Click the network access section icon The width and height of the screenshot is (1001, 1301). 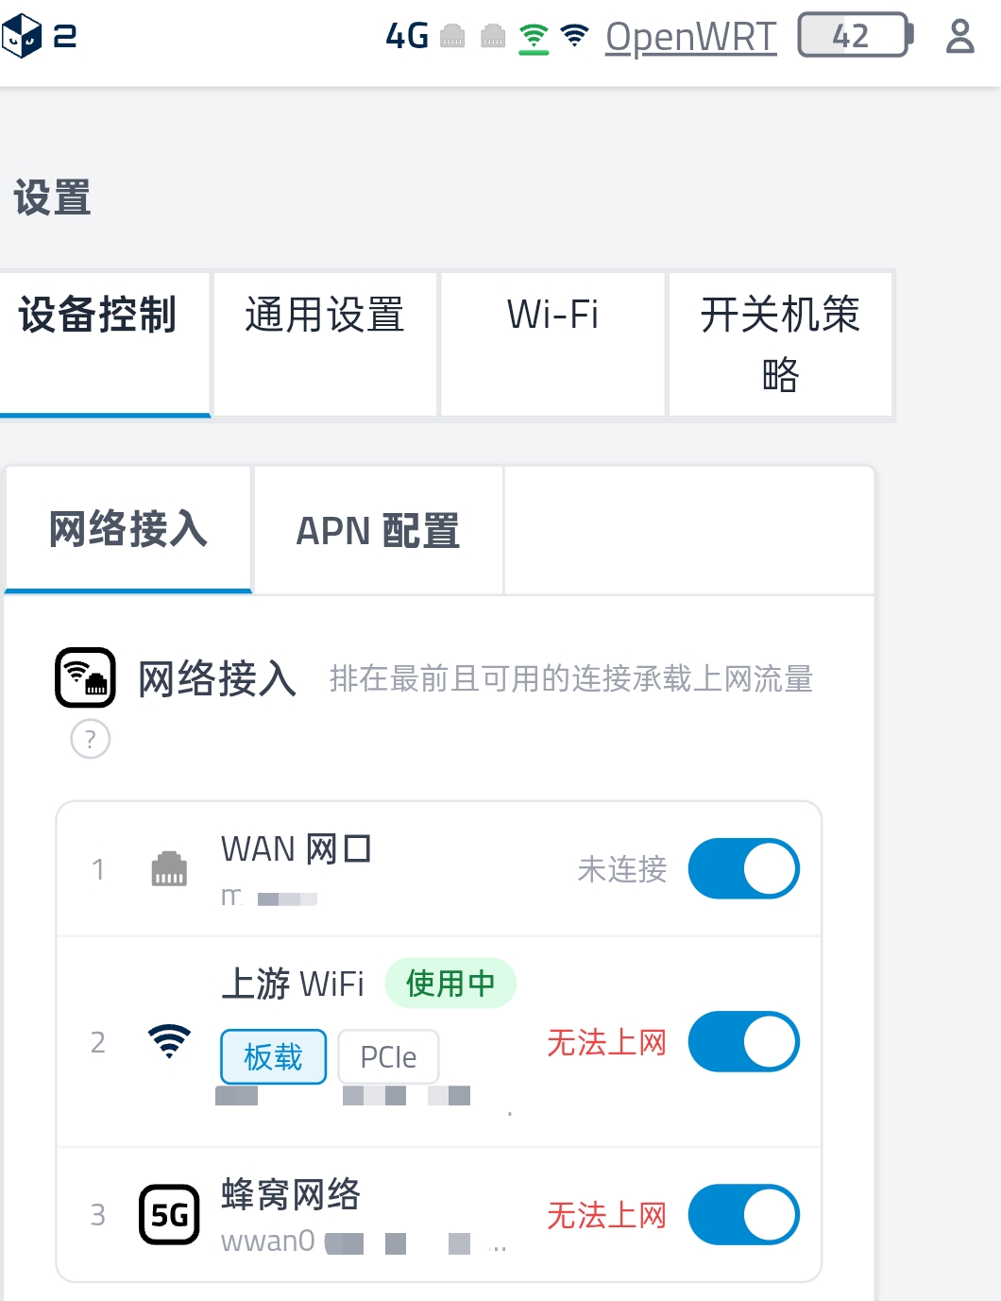point(85,677)
